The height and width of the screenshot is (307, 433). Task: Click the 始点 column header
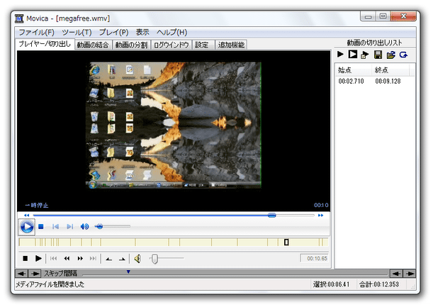pyautogui.click(x=353, y=70)
